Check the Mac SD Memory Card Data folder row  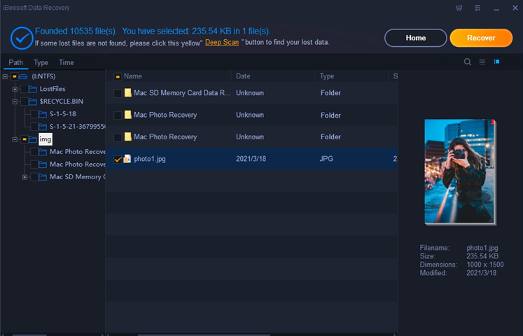[x=118, y=93]
